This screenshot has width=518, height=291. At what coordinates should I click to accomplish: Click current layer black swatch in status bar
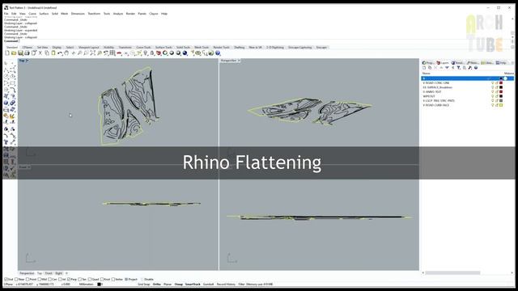tap(99, 284)
